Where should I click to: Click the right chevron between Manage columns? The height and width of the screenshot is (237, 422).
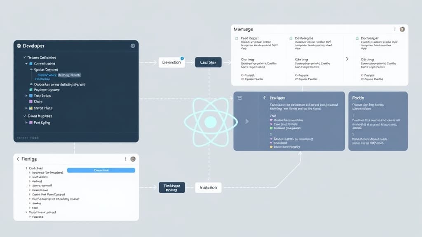click(x=347, y=59)
